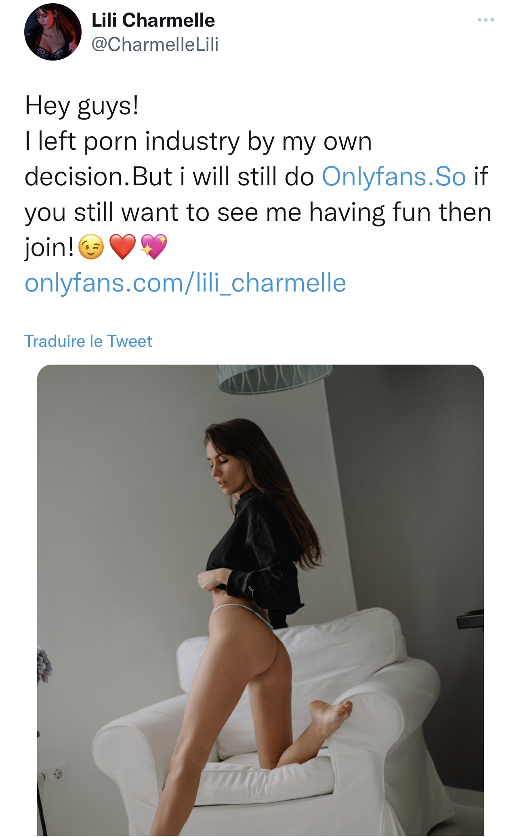Follow the onlyfans.com/lili_charmelle URL
The height and width of the screenshot is (837, 521).
pyautogui.click(x=185, y=283)
